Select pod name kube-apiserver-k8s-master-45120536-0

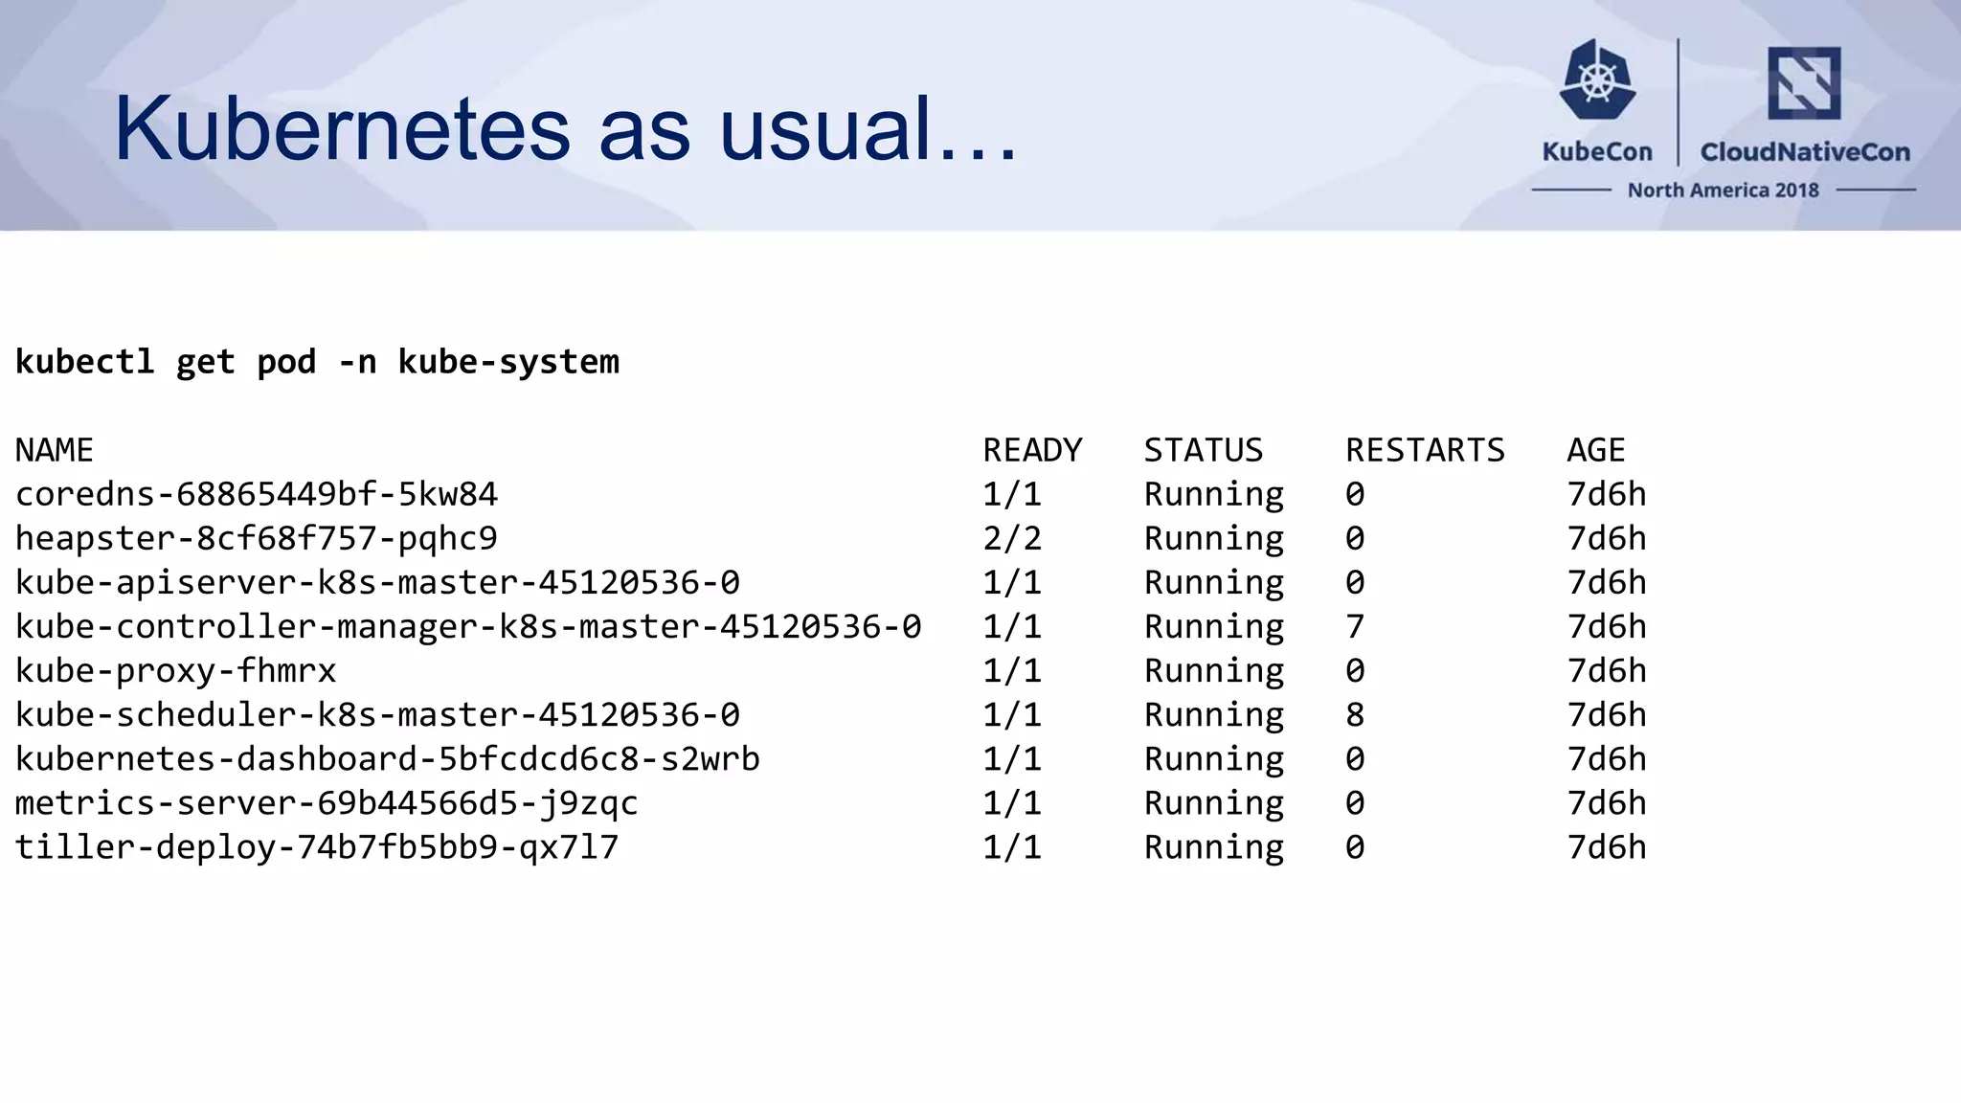coord(377,582)
